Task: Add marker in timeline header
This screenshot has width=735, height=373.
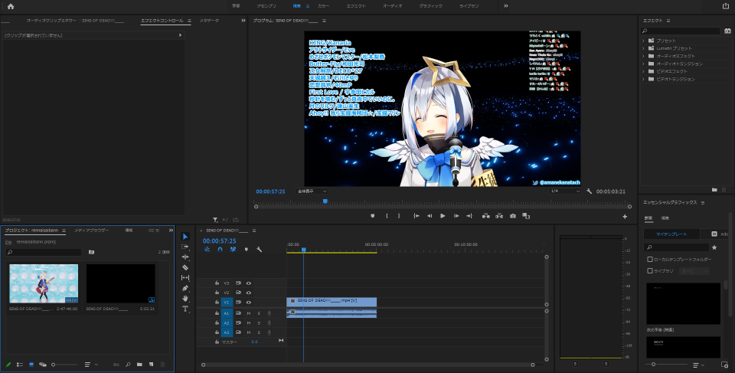Action: coord(246,250)
